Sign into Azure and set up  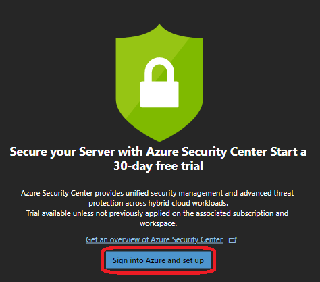[158, 260]
